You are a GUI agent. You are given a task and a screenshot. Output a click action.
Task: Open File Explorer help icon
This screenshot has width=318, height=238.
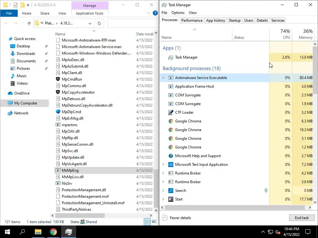pyautogui.click(x=155, y=13)
